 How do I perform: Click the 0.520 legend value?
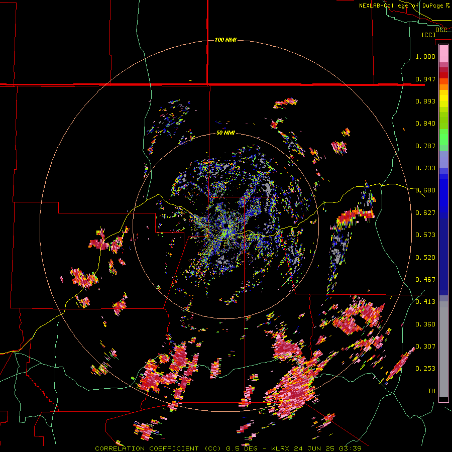point(425,258)
